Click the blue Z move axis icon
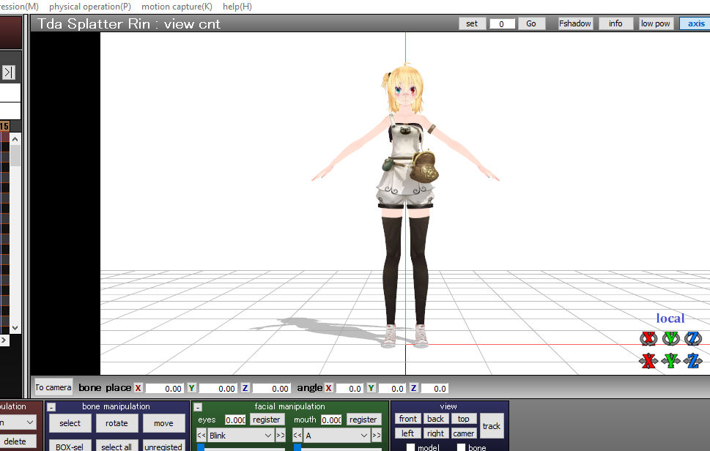Viewport: 710px width, 451px height. tap(693, 360)
